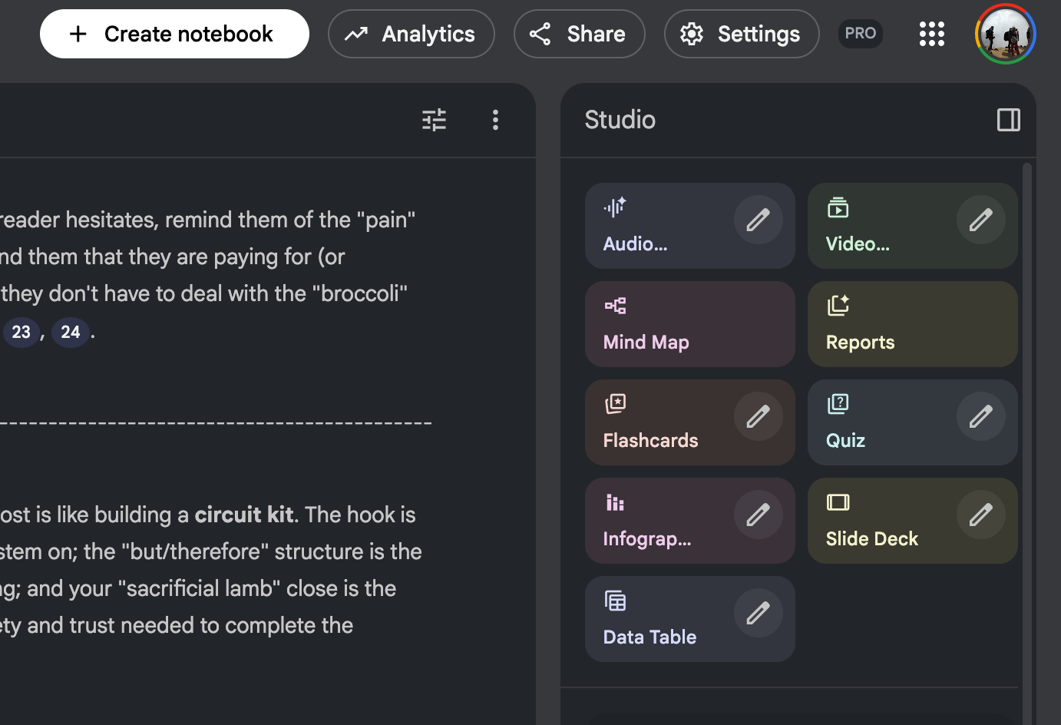Create Reports from the Studio panel
This screenshot has height=725, width=1061.
tap(912, 324)
